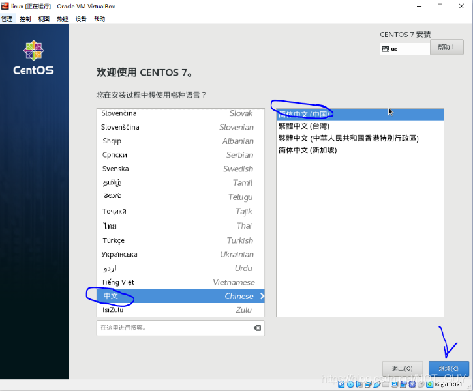Select the Svenska Swedish language row

[180, 169]
